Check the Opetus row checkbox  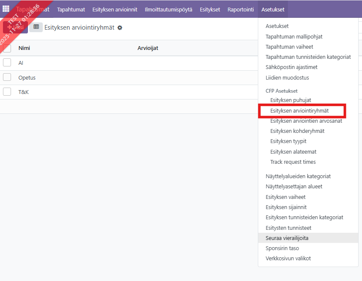(7, 77)
